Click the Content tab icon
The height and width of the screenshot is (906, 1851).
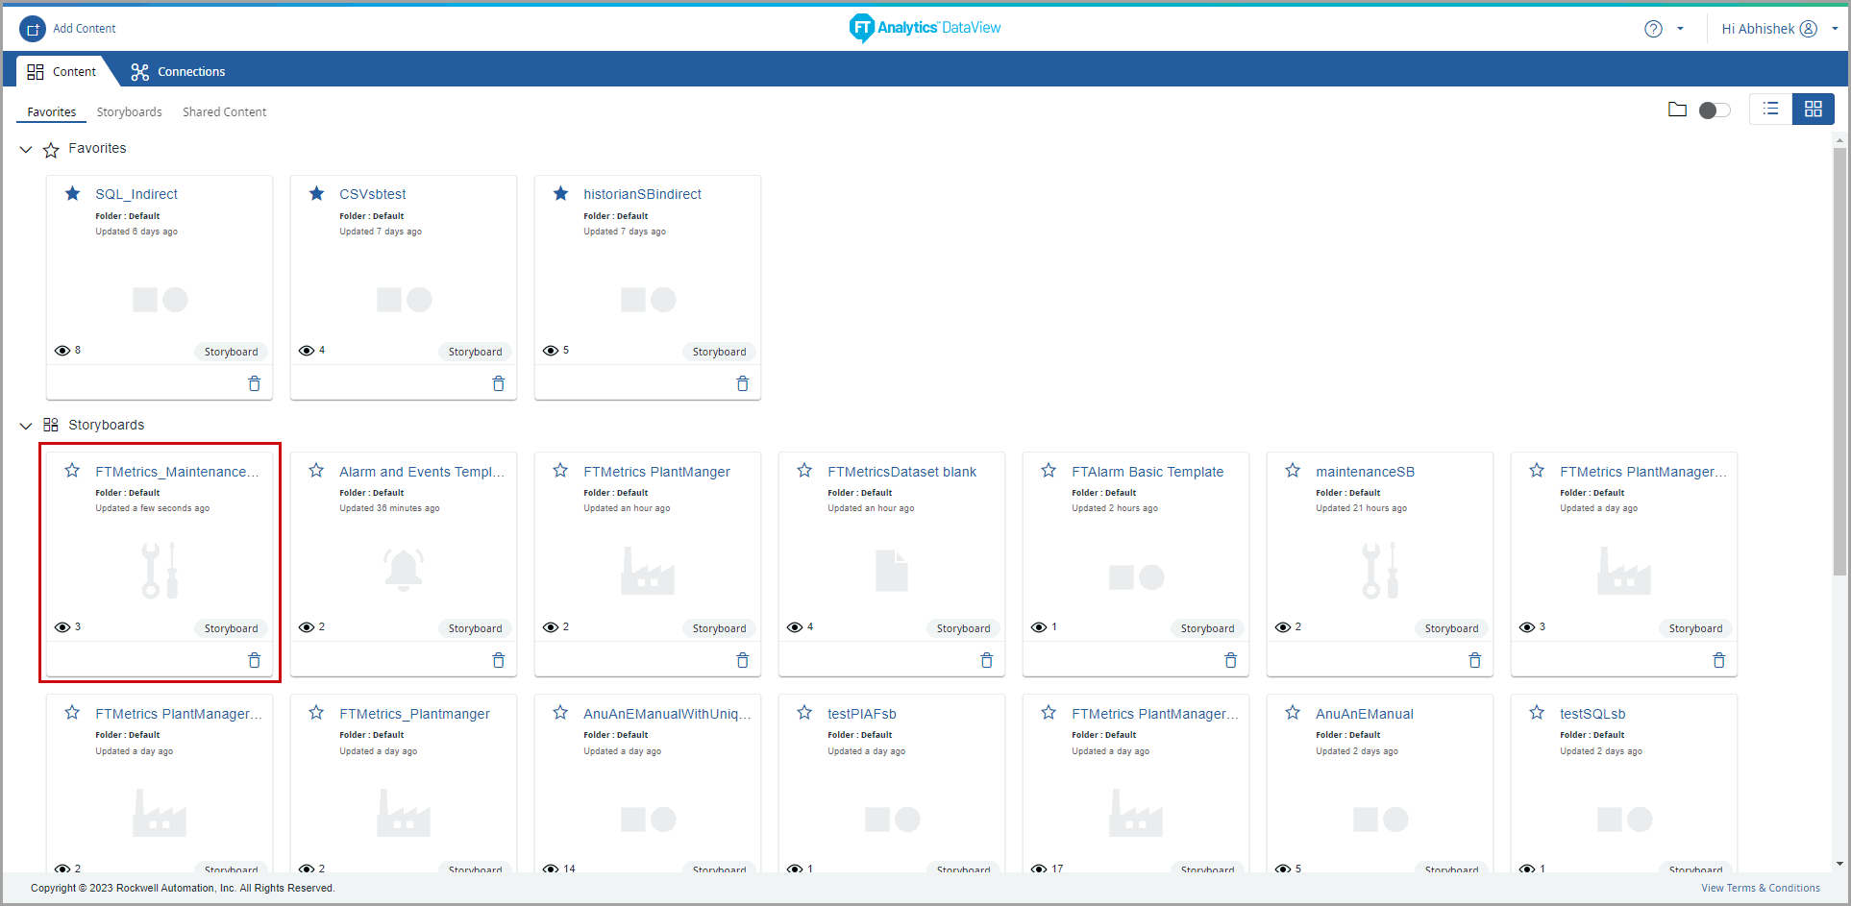pyautogui.click(x=36, y=72)
